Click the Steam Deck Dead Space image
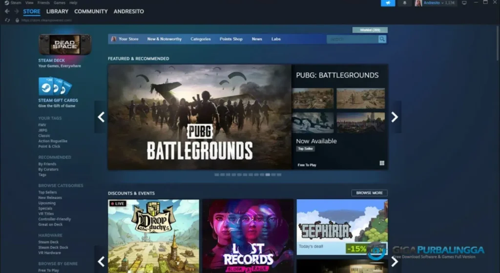The width and height of the screenshot is (500, 273). coord(65,44)
